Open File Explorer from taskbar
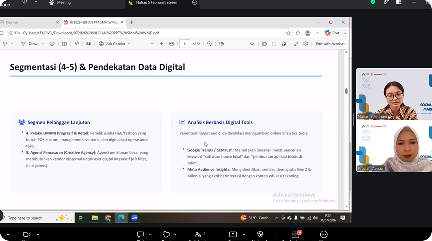Screen dimensions: 432x241 (95, 218)
